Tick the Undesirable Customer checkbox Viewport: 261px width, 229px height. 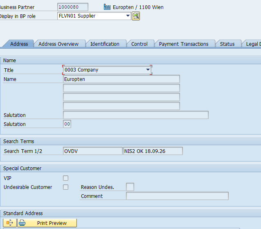pos(65,187)
